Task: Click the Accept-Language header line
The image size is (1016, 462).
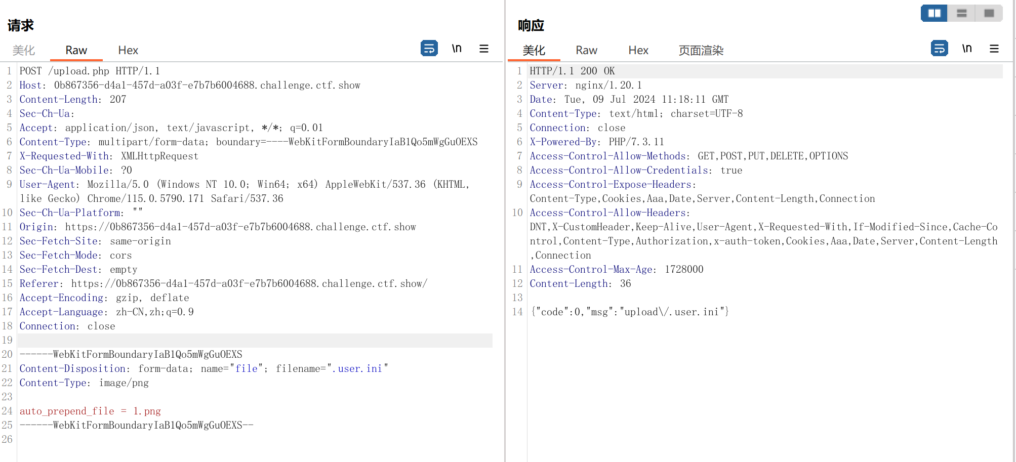Action: tap(107, 312)
